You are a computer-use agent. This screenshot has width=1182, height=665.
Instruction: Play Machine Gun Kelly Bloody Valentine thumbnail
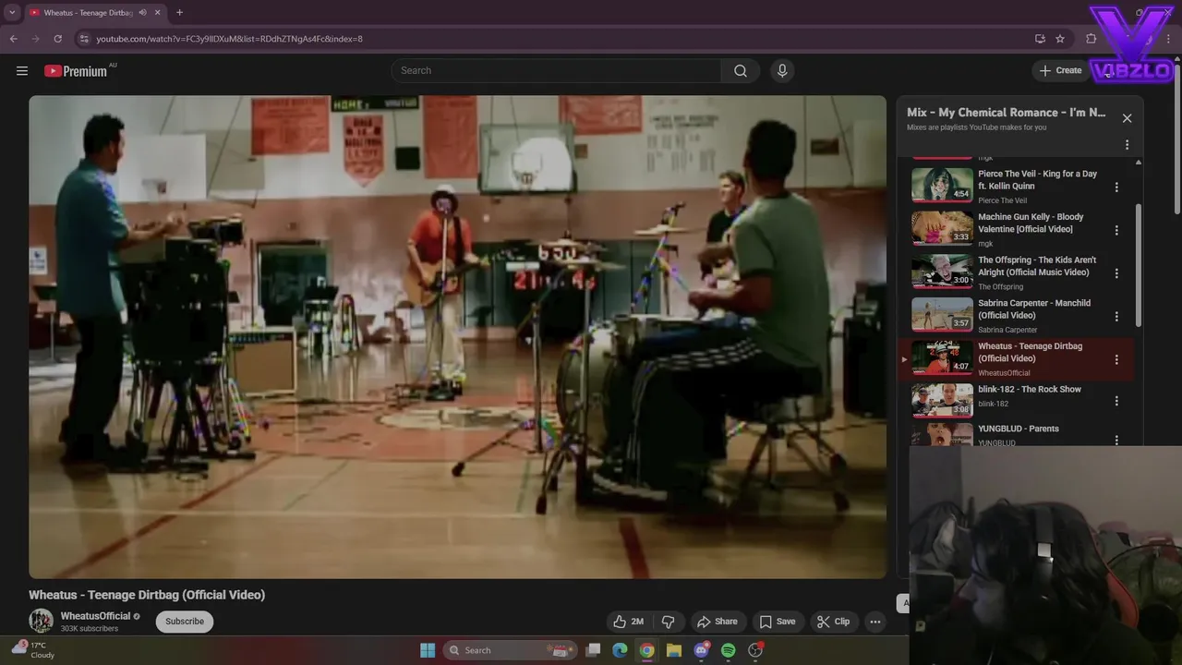pyautogui.click(x=942, y=227)
